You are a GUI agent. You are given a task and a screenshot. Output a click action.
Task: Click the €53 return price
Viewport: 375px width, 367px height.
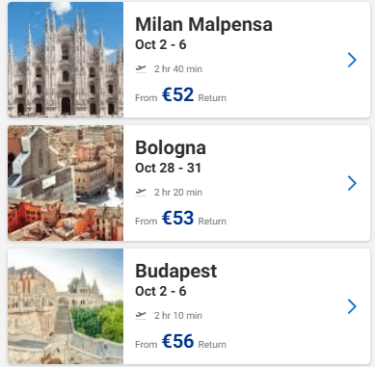tap(178, 218)
